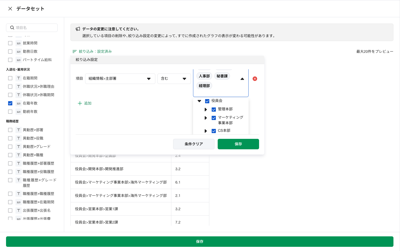Collapse the 役員会 tree node

pos(199,101)
